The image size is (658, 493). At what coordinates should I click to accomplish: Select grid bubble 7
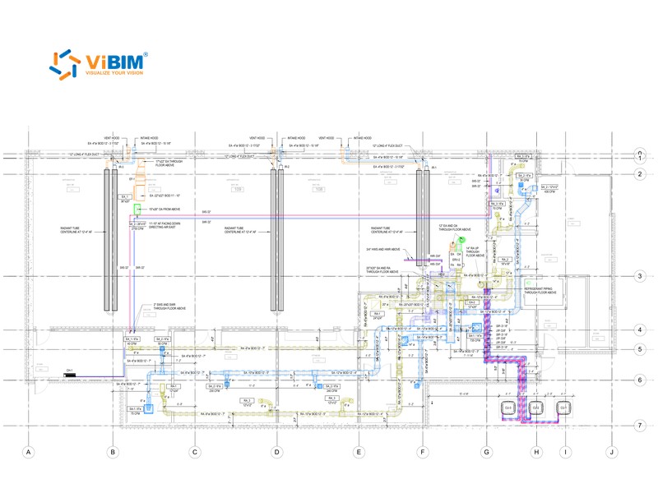click(640, 426)
